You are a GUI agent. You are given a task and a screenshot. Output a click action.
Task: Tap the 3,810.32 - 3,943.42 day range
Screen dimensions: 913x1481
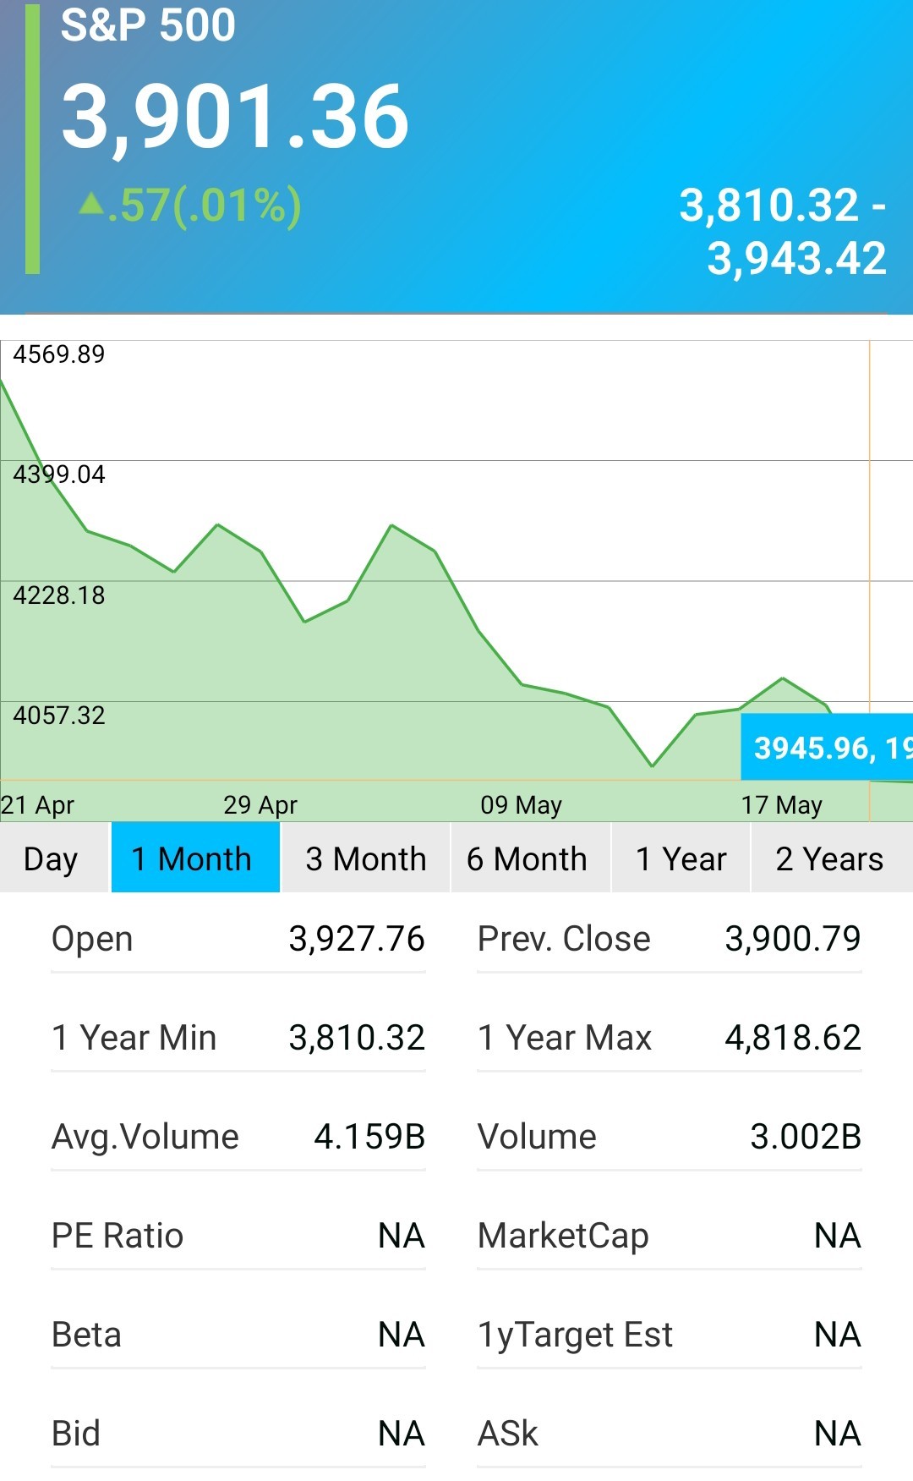pyautogui.click(x=783, y=231)
